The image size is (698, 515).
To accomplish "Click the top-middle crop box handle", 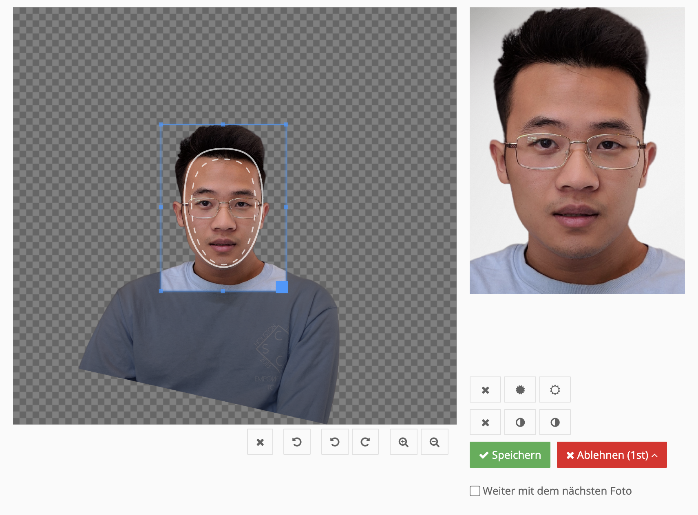I will (223, 125).
